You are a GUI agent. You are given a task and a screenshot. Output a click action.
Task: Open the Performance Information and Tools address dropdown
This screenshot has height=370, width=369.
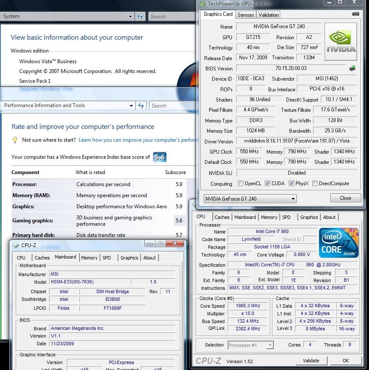pyautogui.click(x=132, y=105)
